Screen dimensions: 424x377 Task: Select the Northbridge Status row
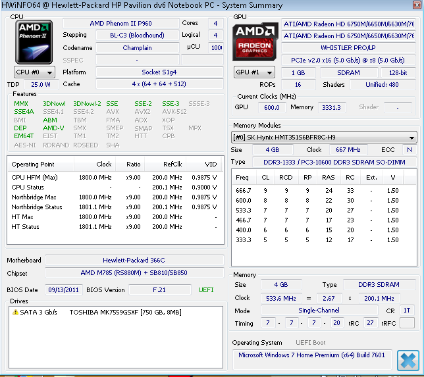pos(115,207)
